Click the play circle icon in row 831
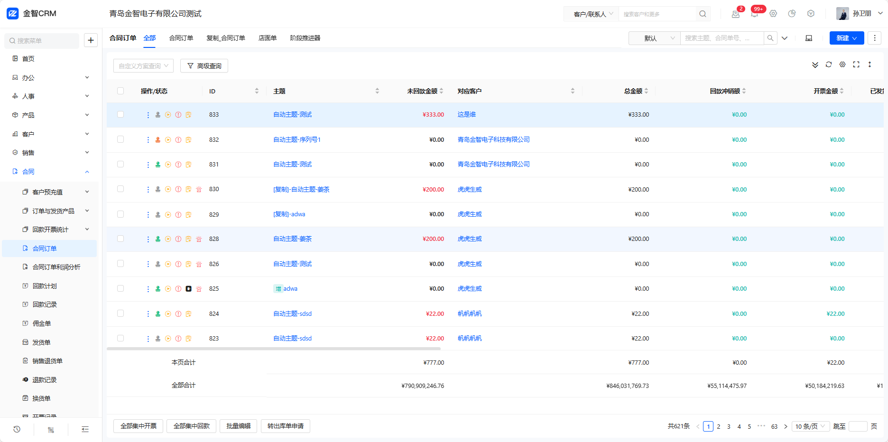The width and height of the screenshot is (888, 442). (x=168, y=165)
